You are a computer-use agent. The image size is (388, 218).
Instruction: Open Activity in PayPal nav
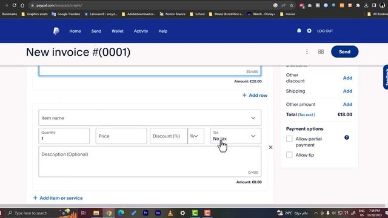point(141,31)
